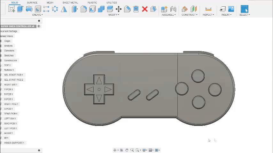Open the Viewports layout dropdown
This screenshot has height=153, width=273.
pyautogui.click(x=157, y=150)
